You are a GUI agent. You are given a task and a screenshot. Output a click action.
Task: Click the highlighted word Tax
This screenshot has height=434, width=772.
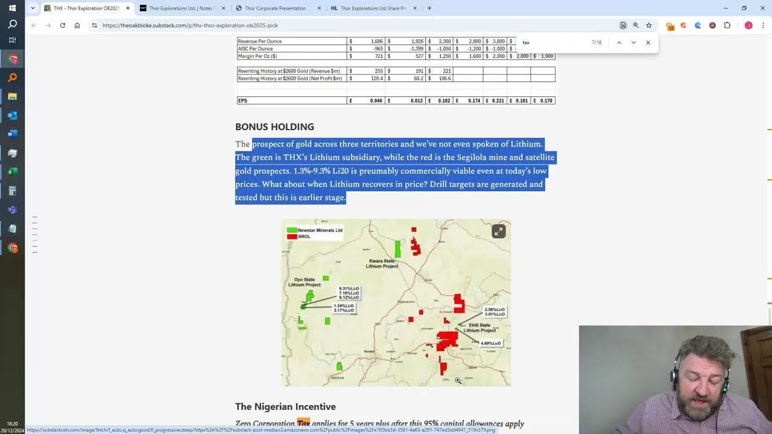(303, 424)
